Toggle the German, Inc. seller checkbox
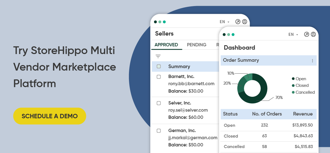The image size is (330, 153). click(159, 131)
